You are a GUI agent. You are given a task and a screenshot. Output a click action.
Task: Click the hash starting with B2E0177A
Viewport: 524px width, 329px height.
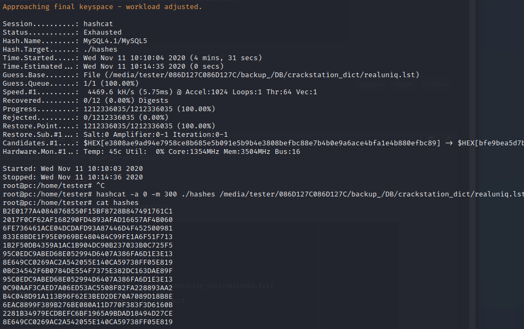click(x=87, y=211)
